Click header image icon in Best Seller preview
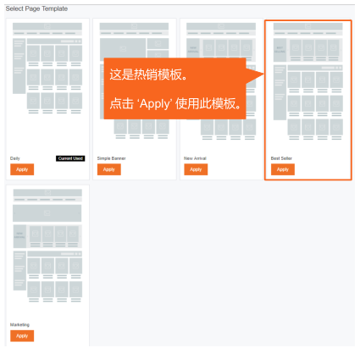This screenshot has width=360, height=348. 307,26
